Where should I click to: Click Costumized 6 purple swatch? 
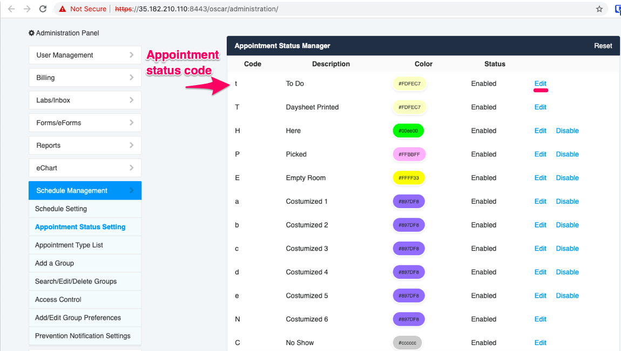(x=409, y=319)
